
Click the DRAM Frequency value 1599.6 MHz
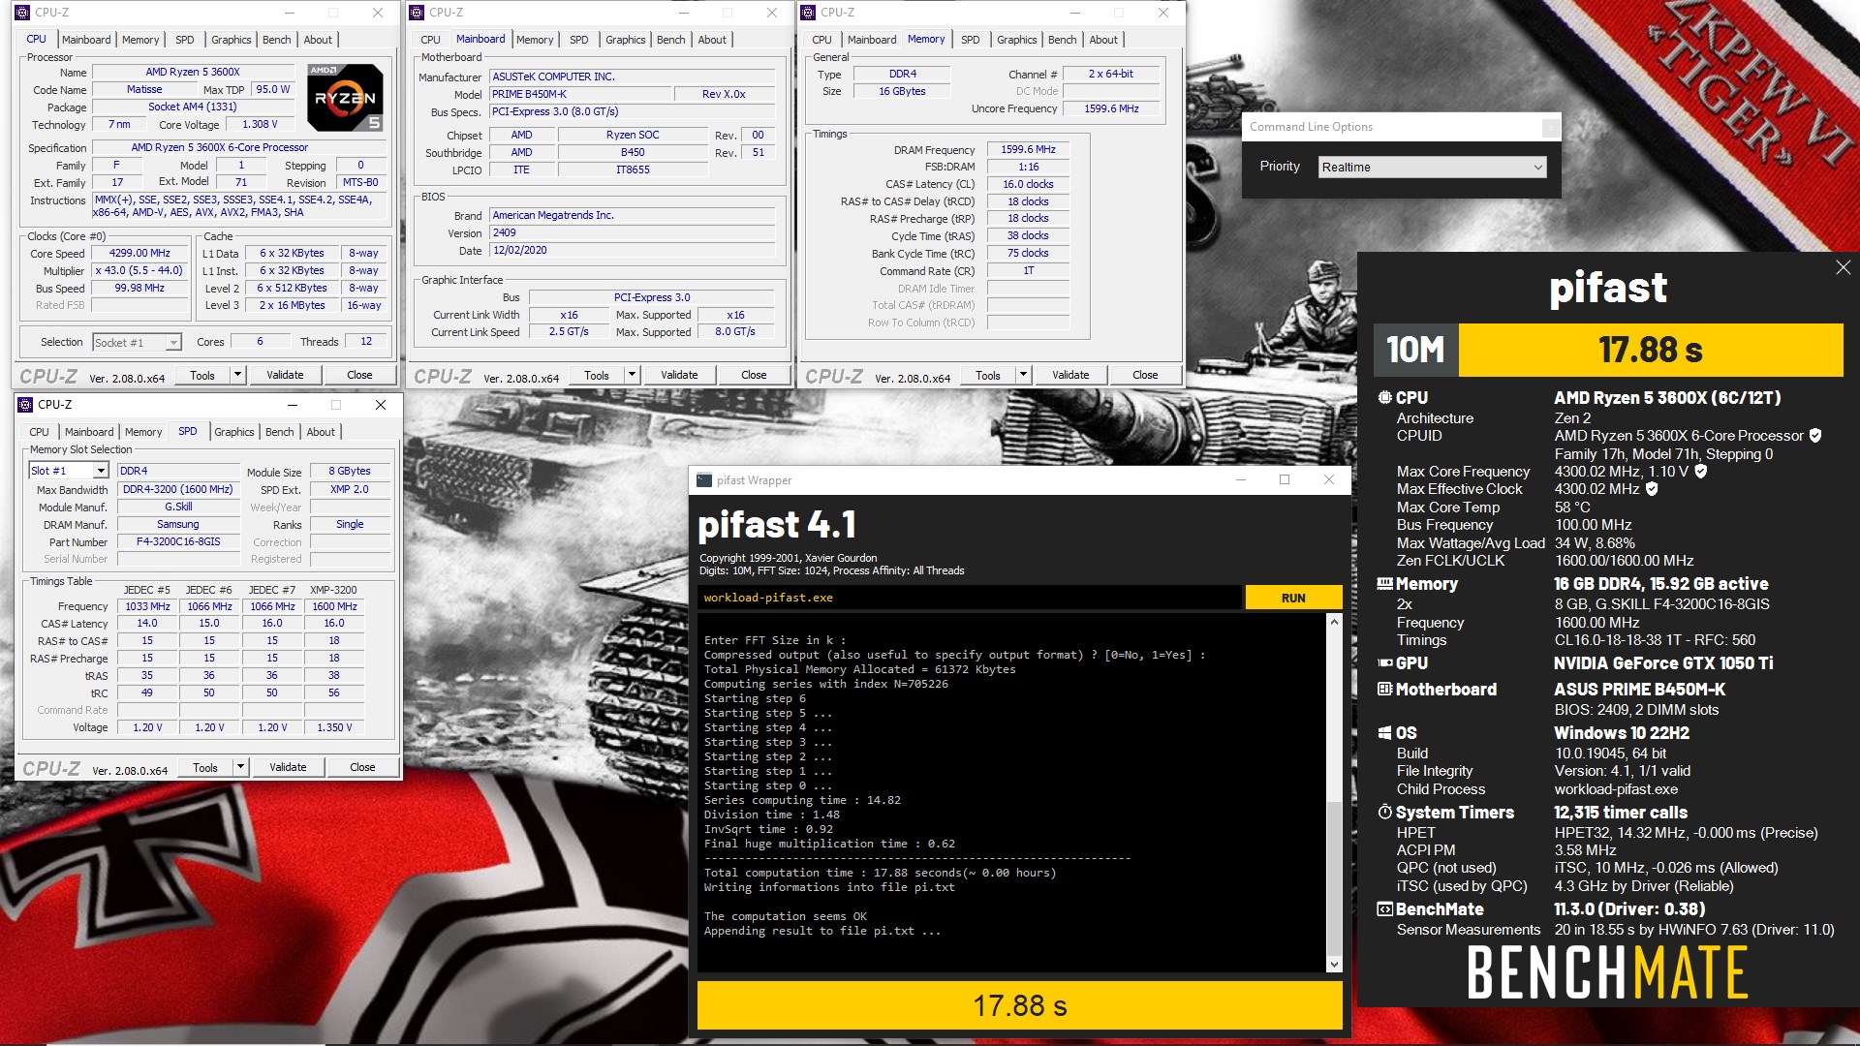tap(1028, 150)
